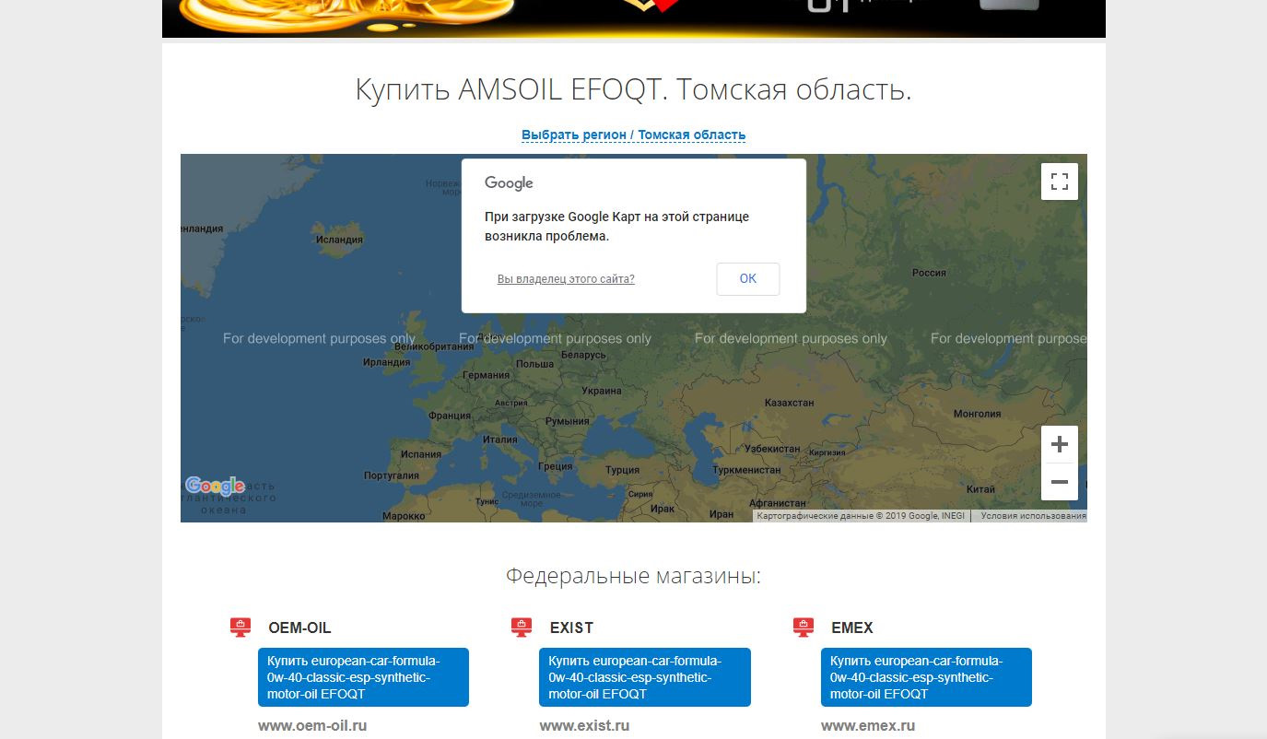
Task: Click the top advertisement banner
Action: pos(633,18)
